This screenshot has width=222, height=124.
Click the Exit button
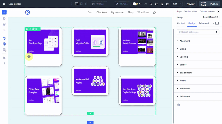click(x=175, y=4)
